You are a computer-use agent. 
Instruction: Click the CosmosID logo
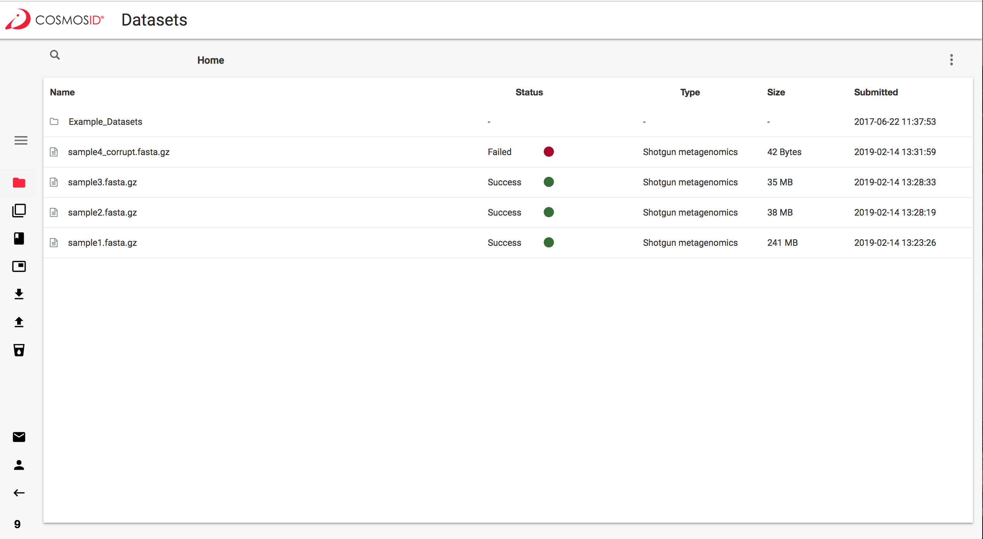click(54, 19)
